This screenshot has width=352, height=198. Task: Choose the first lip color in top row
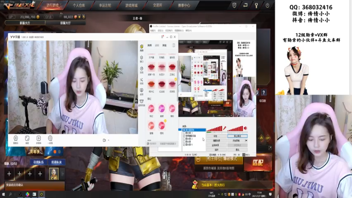(151, 67)
